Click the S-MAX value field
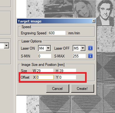The width and height of the screenshot is (115, 113). (79, 56)
